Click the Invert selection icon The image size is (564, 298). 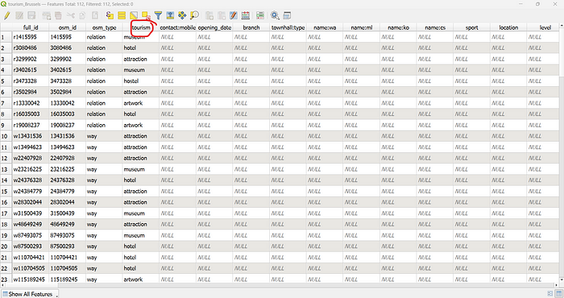134,15
